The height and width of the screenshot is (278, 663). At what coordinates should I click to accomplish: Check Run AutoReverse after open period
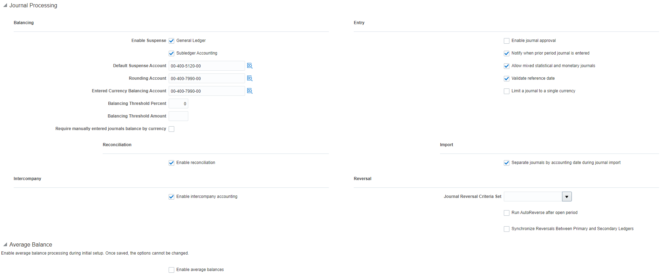point(507,213)
